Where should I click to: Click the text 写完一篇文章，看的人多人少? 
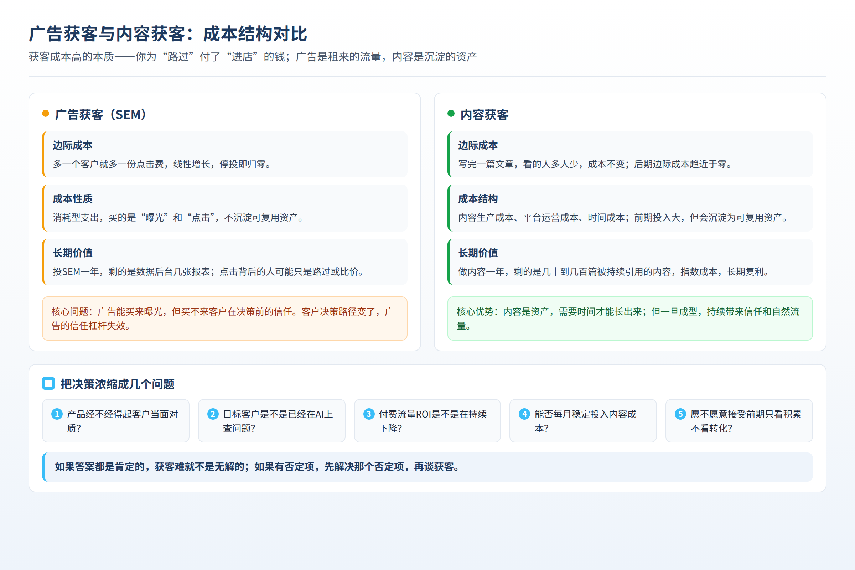pos(518,164)
